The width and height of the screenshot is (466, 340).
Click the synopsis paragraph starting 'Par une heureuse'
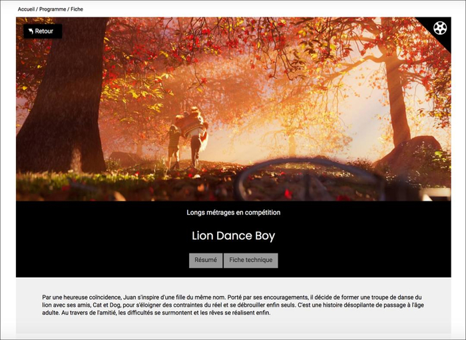233,305
